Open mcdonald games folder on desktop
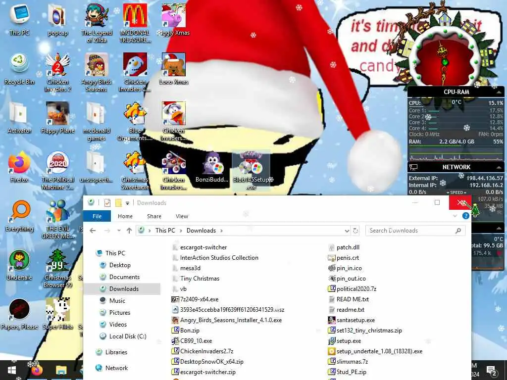The width and height of the screenshot is (507, 380). coord(97,122)
